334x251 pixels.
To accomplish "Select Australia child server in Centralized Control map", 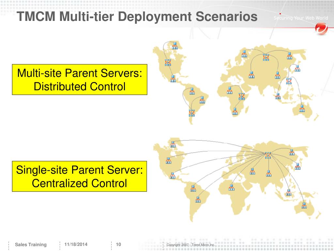I will 304,205.
